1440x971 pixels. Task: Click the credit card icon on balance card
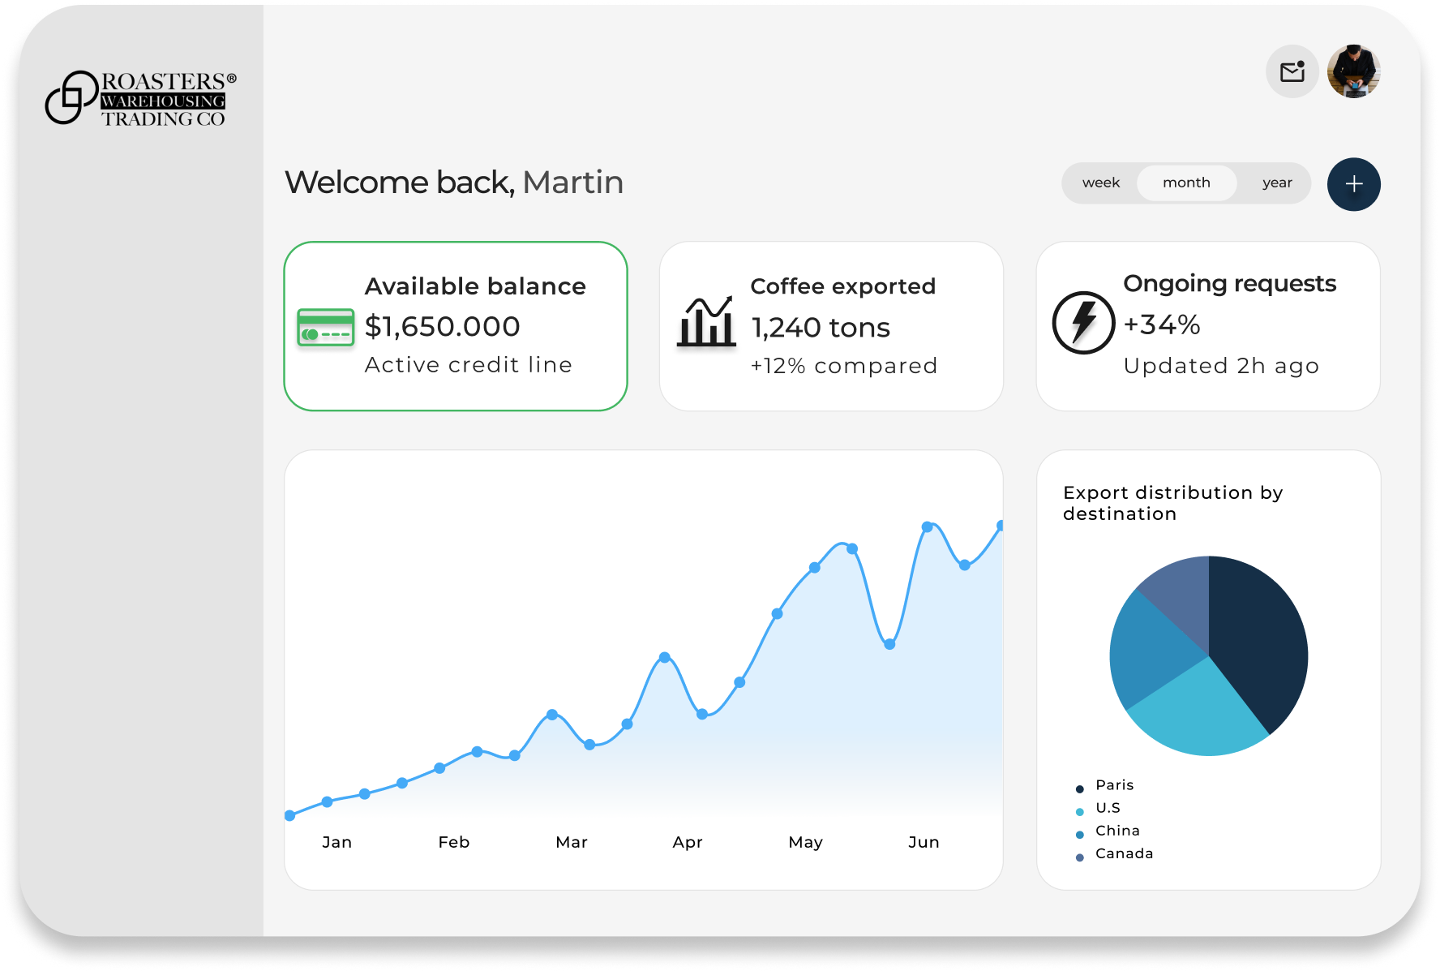pyautogui.click(x=325, y=328)
